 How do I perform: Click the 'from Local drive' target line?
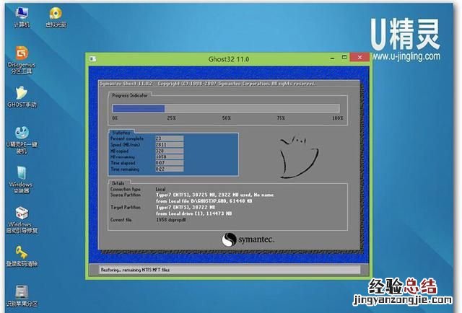click(194, 213)
